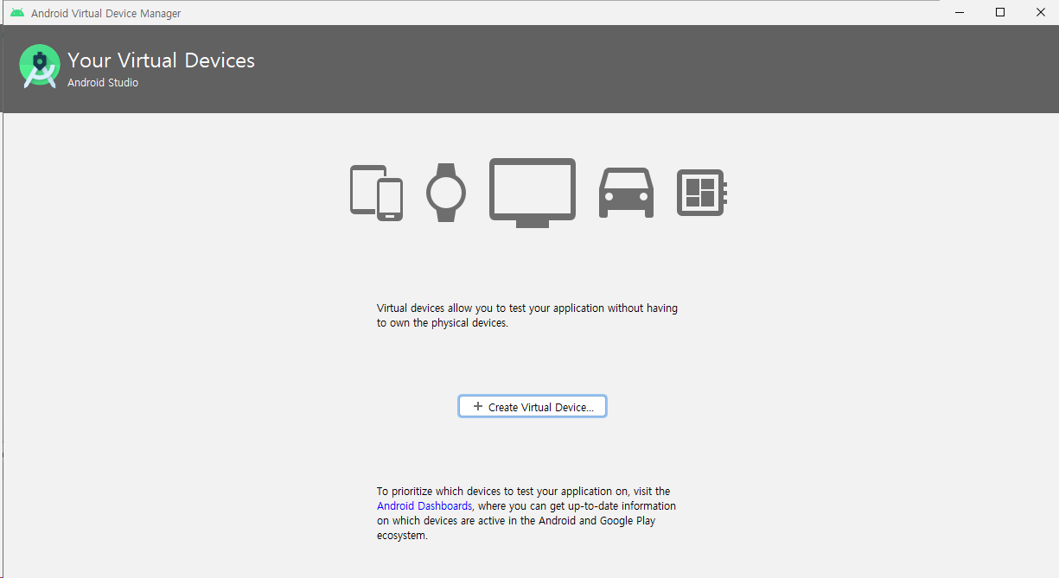
Task: Minimize the Android Virtual Device Manager window
Action: click(960, 13)
